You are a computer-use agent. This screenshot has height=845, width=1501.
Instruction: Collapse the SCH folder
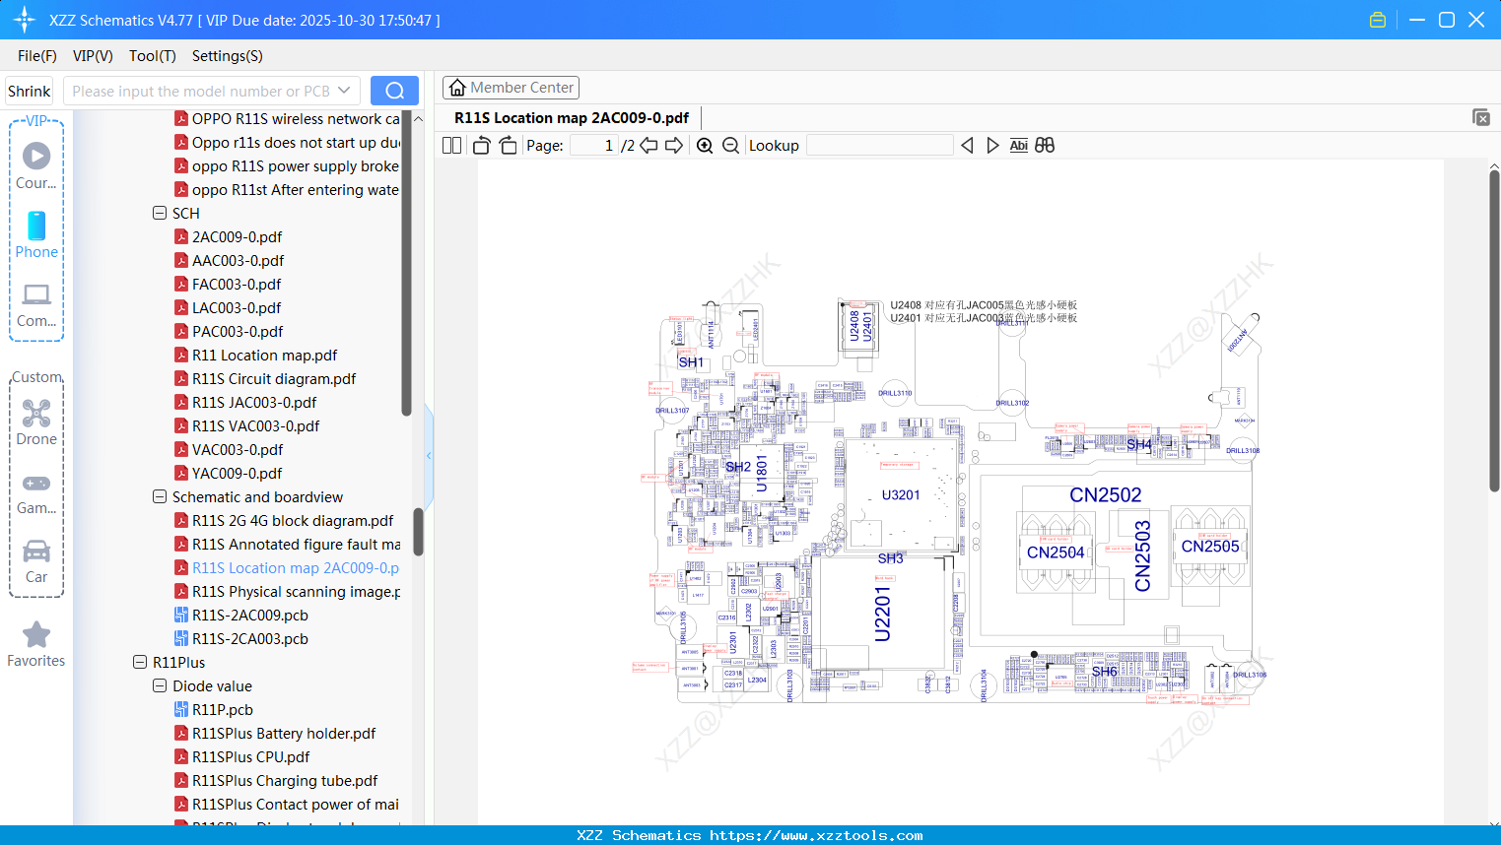pos(160,213)
